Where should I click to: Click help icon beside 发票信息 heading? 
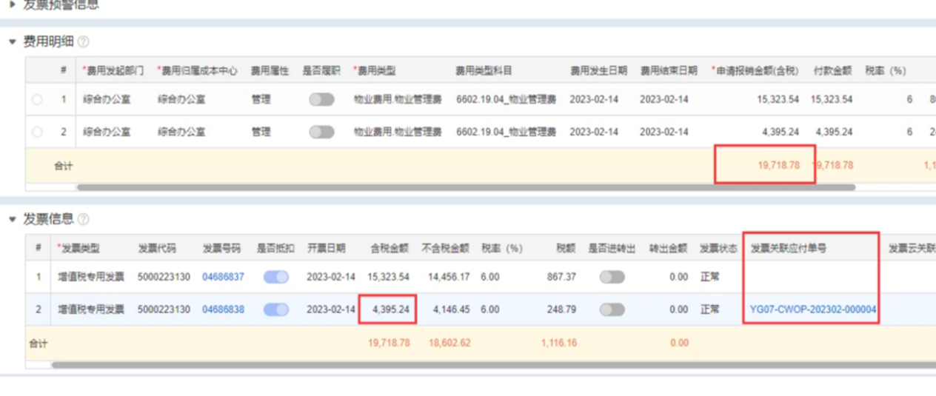click(x=83, y=219)
